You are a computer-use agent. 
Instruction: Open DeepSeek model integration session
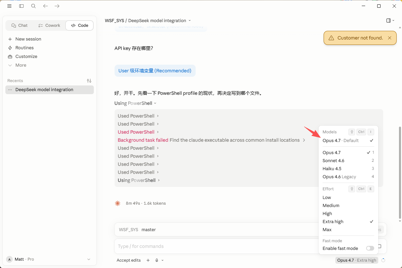(50, 90)
